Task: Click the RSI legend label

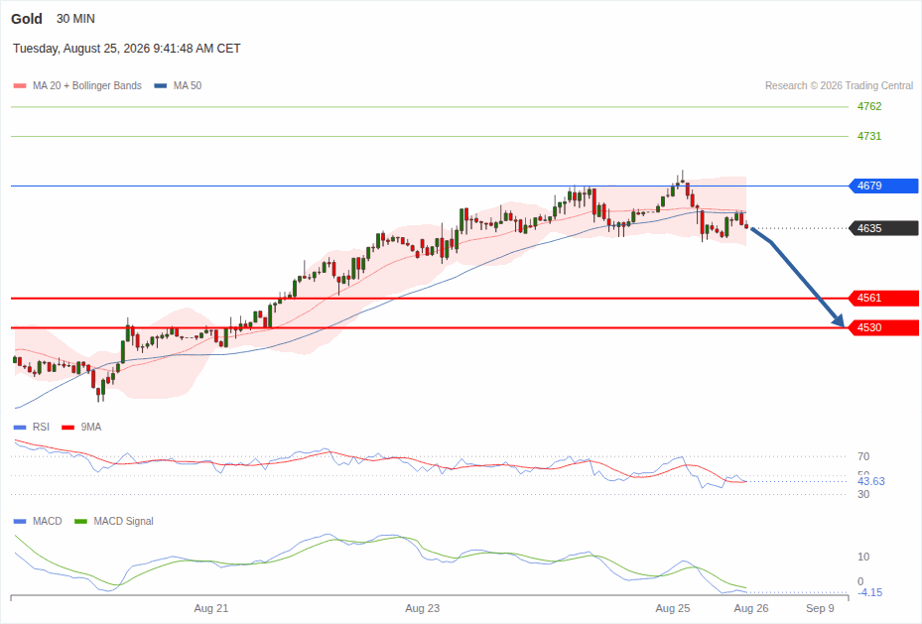Action: (x=41, y=428)
